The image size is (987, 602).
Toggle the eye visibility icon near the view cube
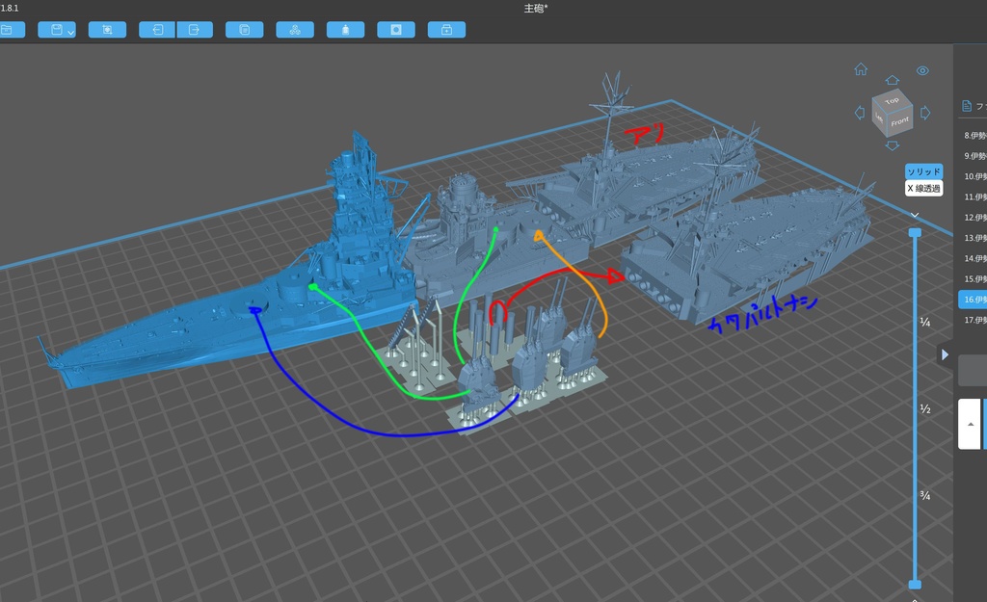(922, 70)
